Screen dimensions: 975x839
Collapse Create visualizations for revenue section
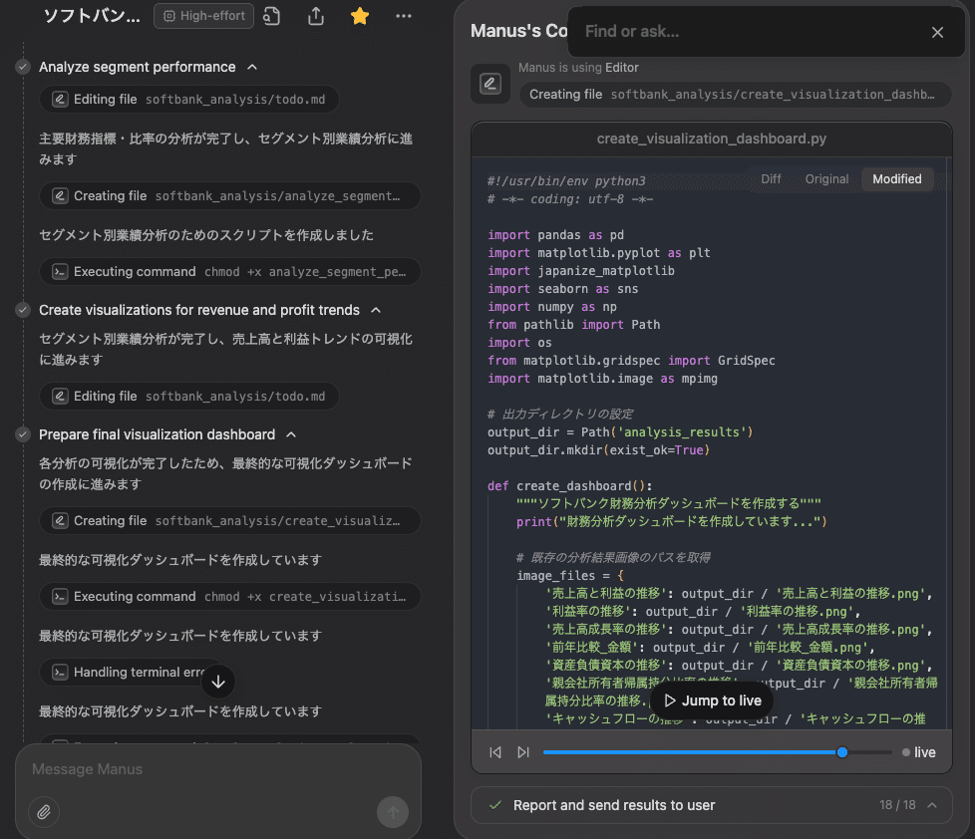coord(376,310)
